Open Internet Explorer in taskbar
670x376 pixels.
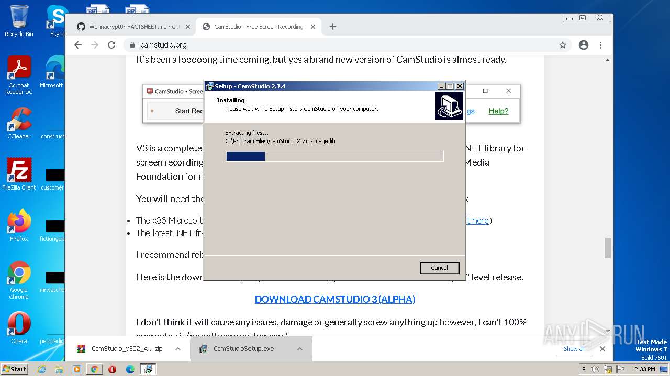click(x=41, y=369)
